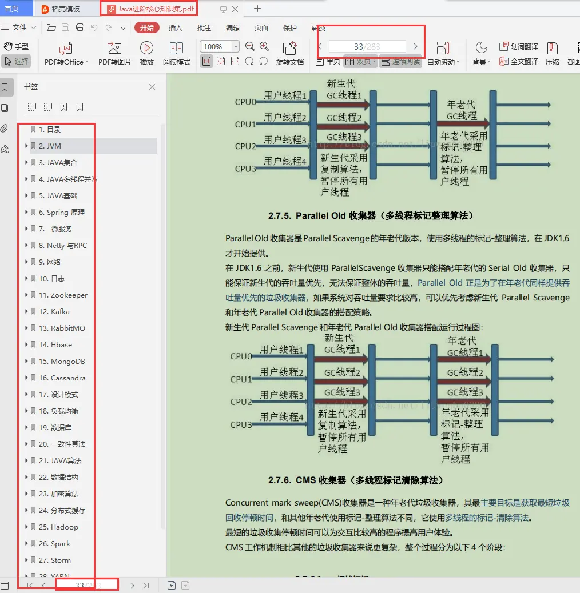Enter 阅读模式 reading mode
The image size is (580, 593).
177,53
